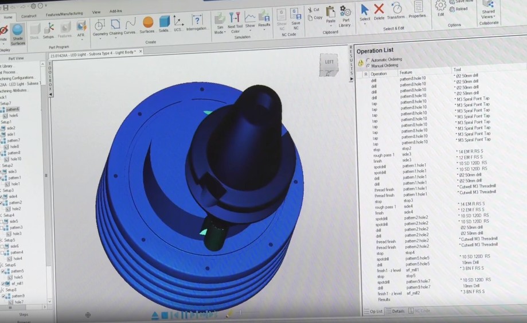
Task: Open the View ribbon tab
Action: [x=96, y=12]
